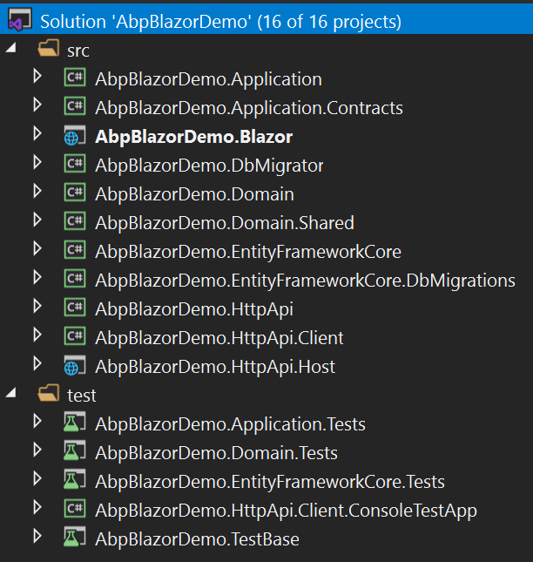Select the AbpBlazorDemo.EntityFrameworkCore.Tests project

269,482
